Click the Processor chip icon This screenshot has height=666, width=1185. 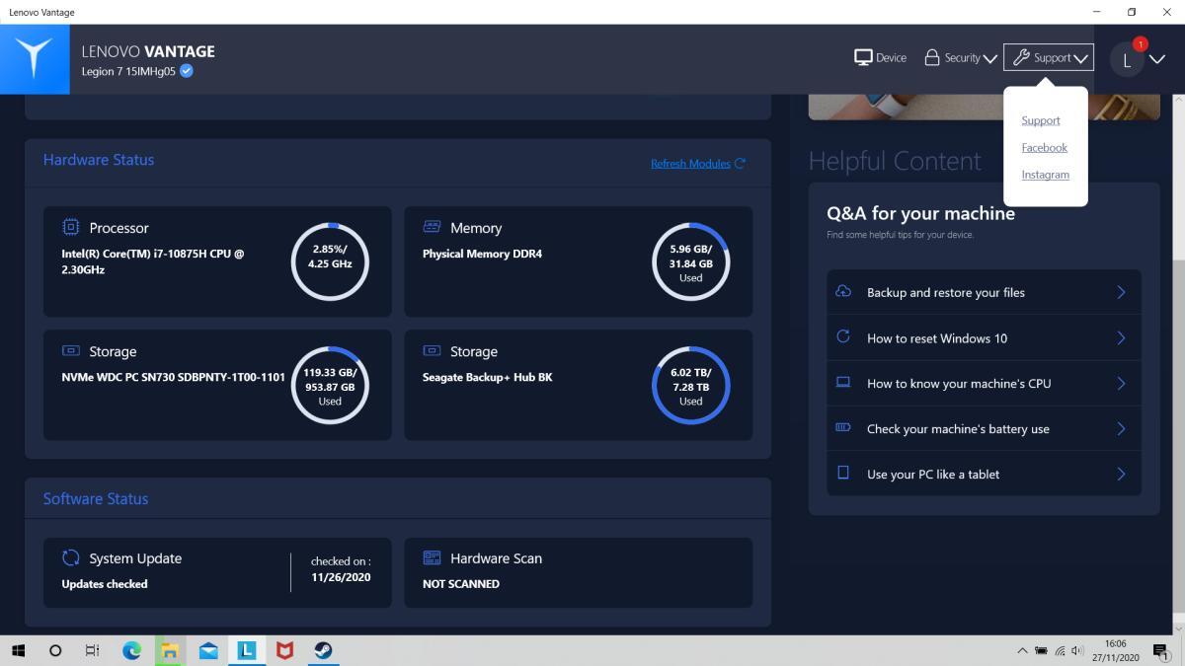tap(71, 227)
